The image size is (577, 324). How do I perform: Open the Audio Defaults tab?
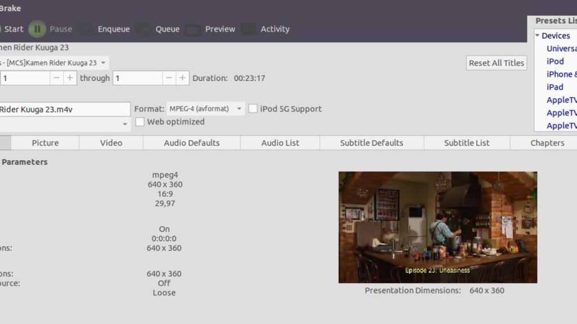click(x=192, y=143)
